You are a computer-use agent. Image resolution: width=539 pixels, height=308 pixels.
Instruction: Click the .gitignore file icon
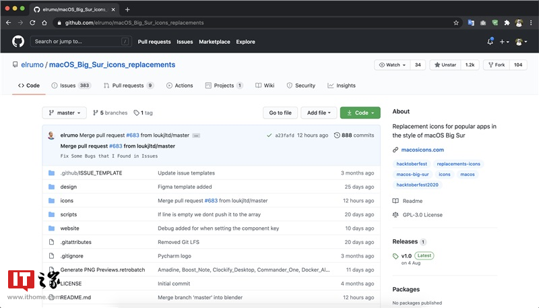(52, 255)
